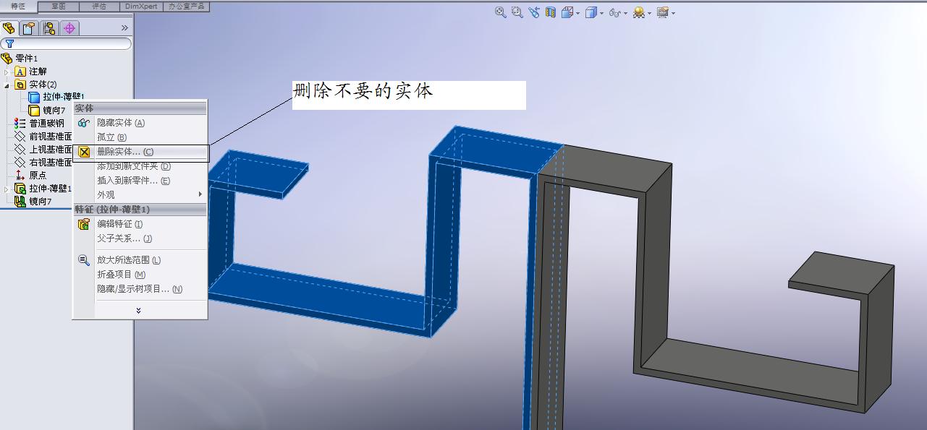Image resolution: width=927 pixels, height=430 pixels.
Task: Switch to the 草图 sketch tab
Action: tap(59, 6)
